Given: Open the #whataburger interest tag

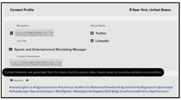Looking at the screenshot, I should pos(19,91).
